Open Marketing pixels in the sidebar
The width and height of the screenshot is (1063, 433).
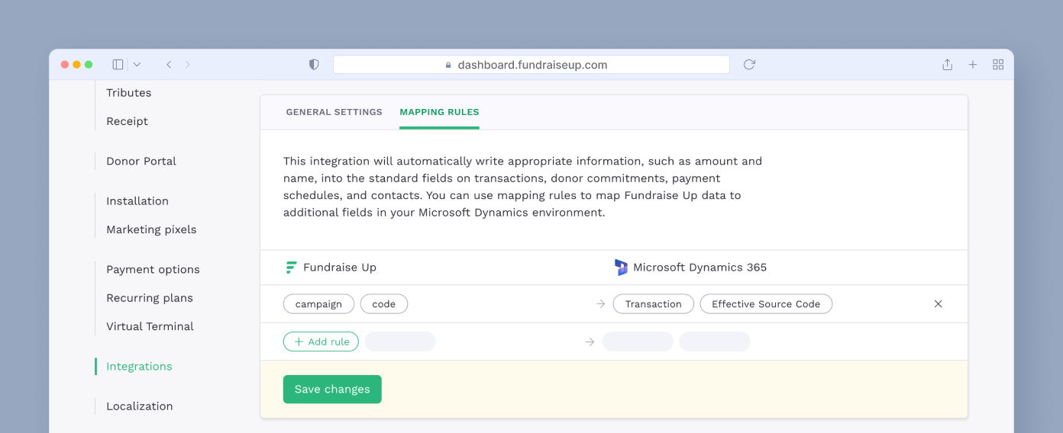click(151, 229)
